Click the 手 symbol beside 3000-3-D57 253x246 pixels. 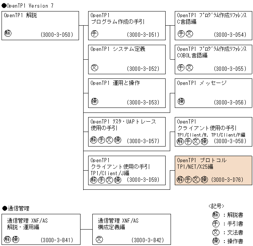click(x=102, y=140)
